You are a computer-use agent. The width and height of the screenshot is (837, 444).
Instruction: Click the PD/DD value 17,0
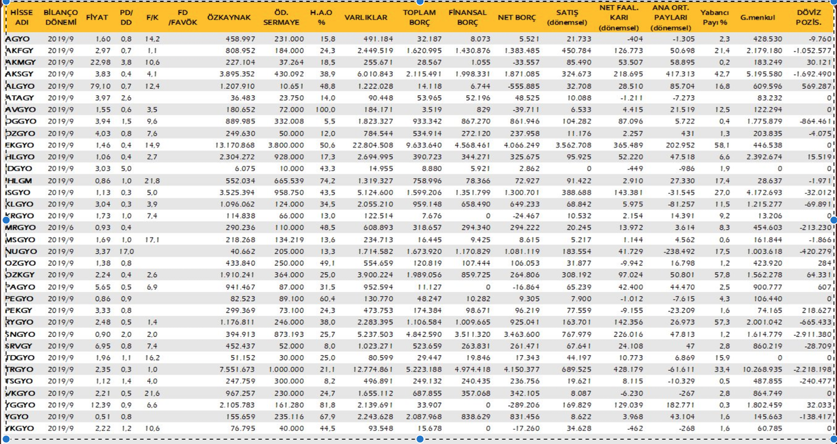click(126, 251)
